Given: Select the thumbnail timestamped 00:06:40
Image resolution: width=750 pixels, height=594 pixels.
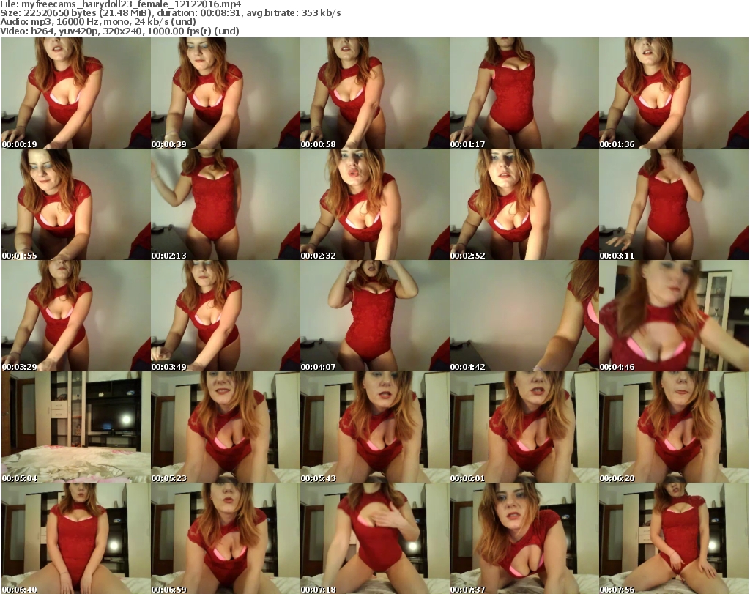Looking at the screenshot, I should pos(76,538).
